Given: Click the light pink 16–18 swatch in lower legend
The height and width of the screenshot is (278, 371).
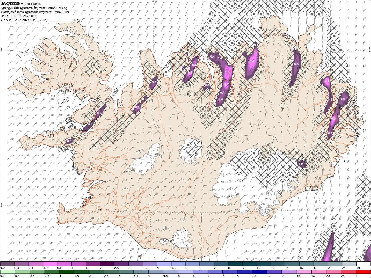Looking at the screenshot, I should point(303,272).
